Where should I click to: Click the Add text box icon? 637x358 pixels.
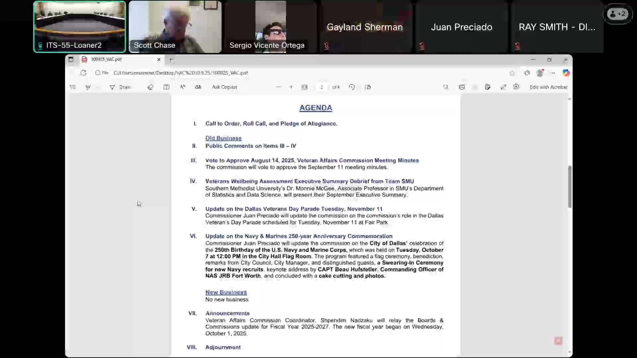pyautogui.click(x=167, y=87)
